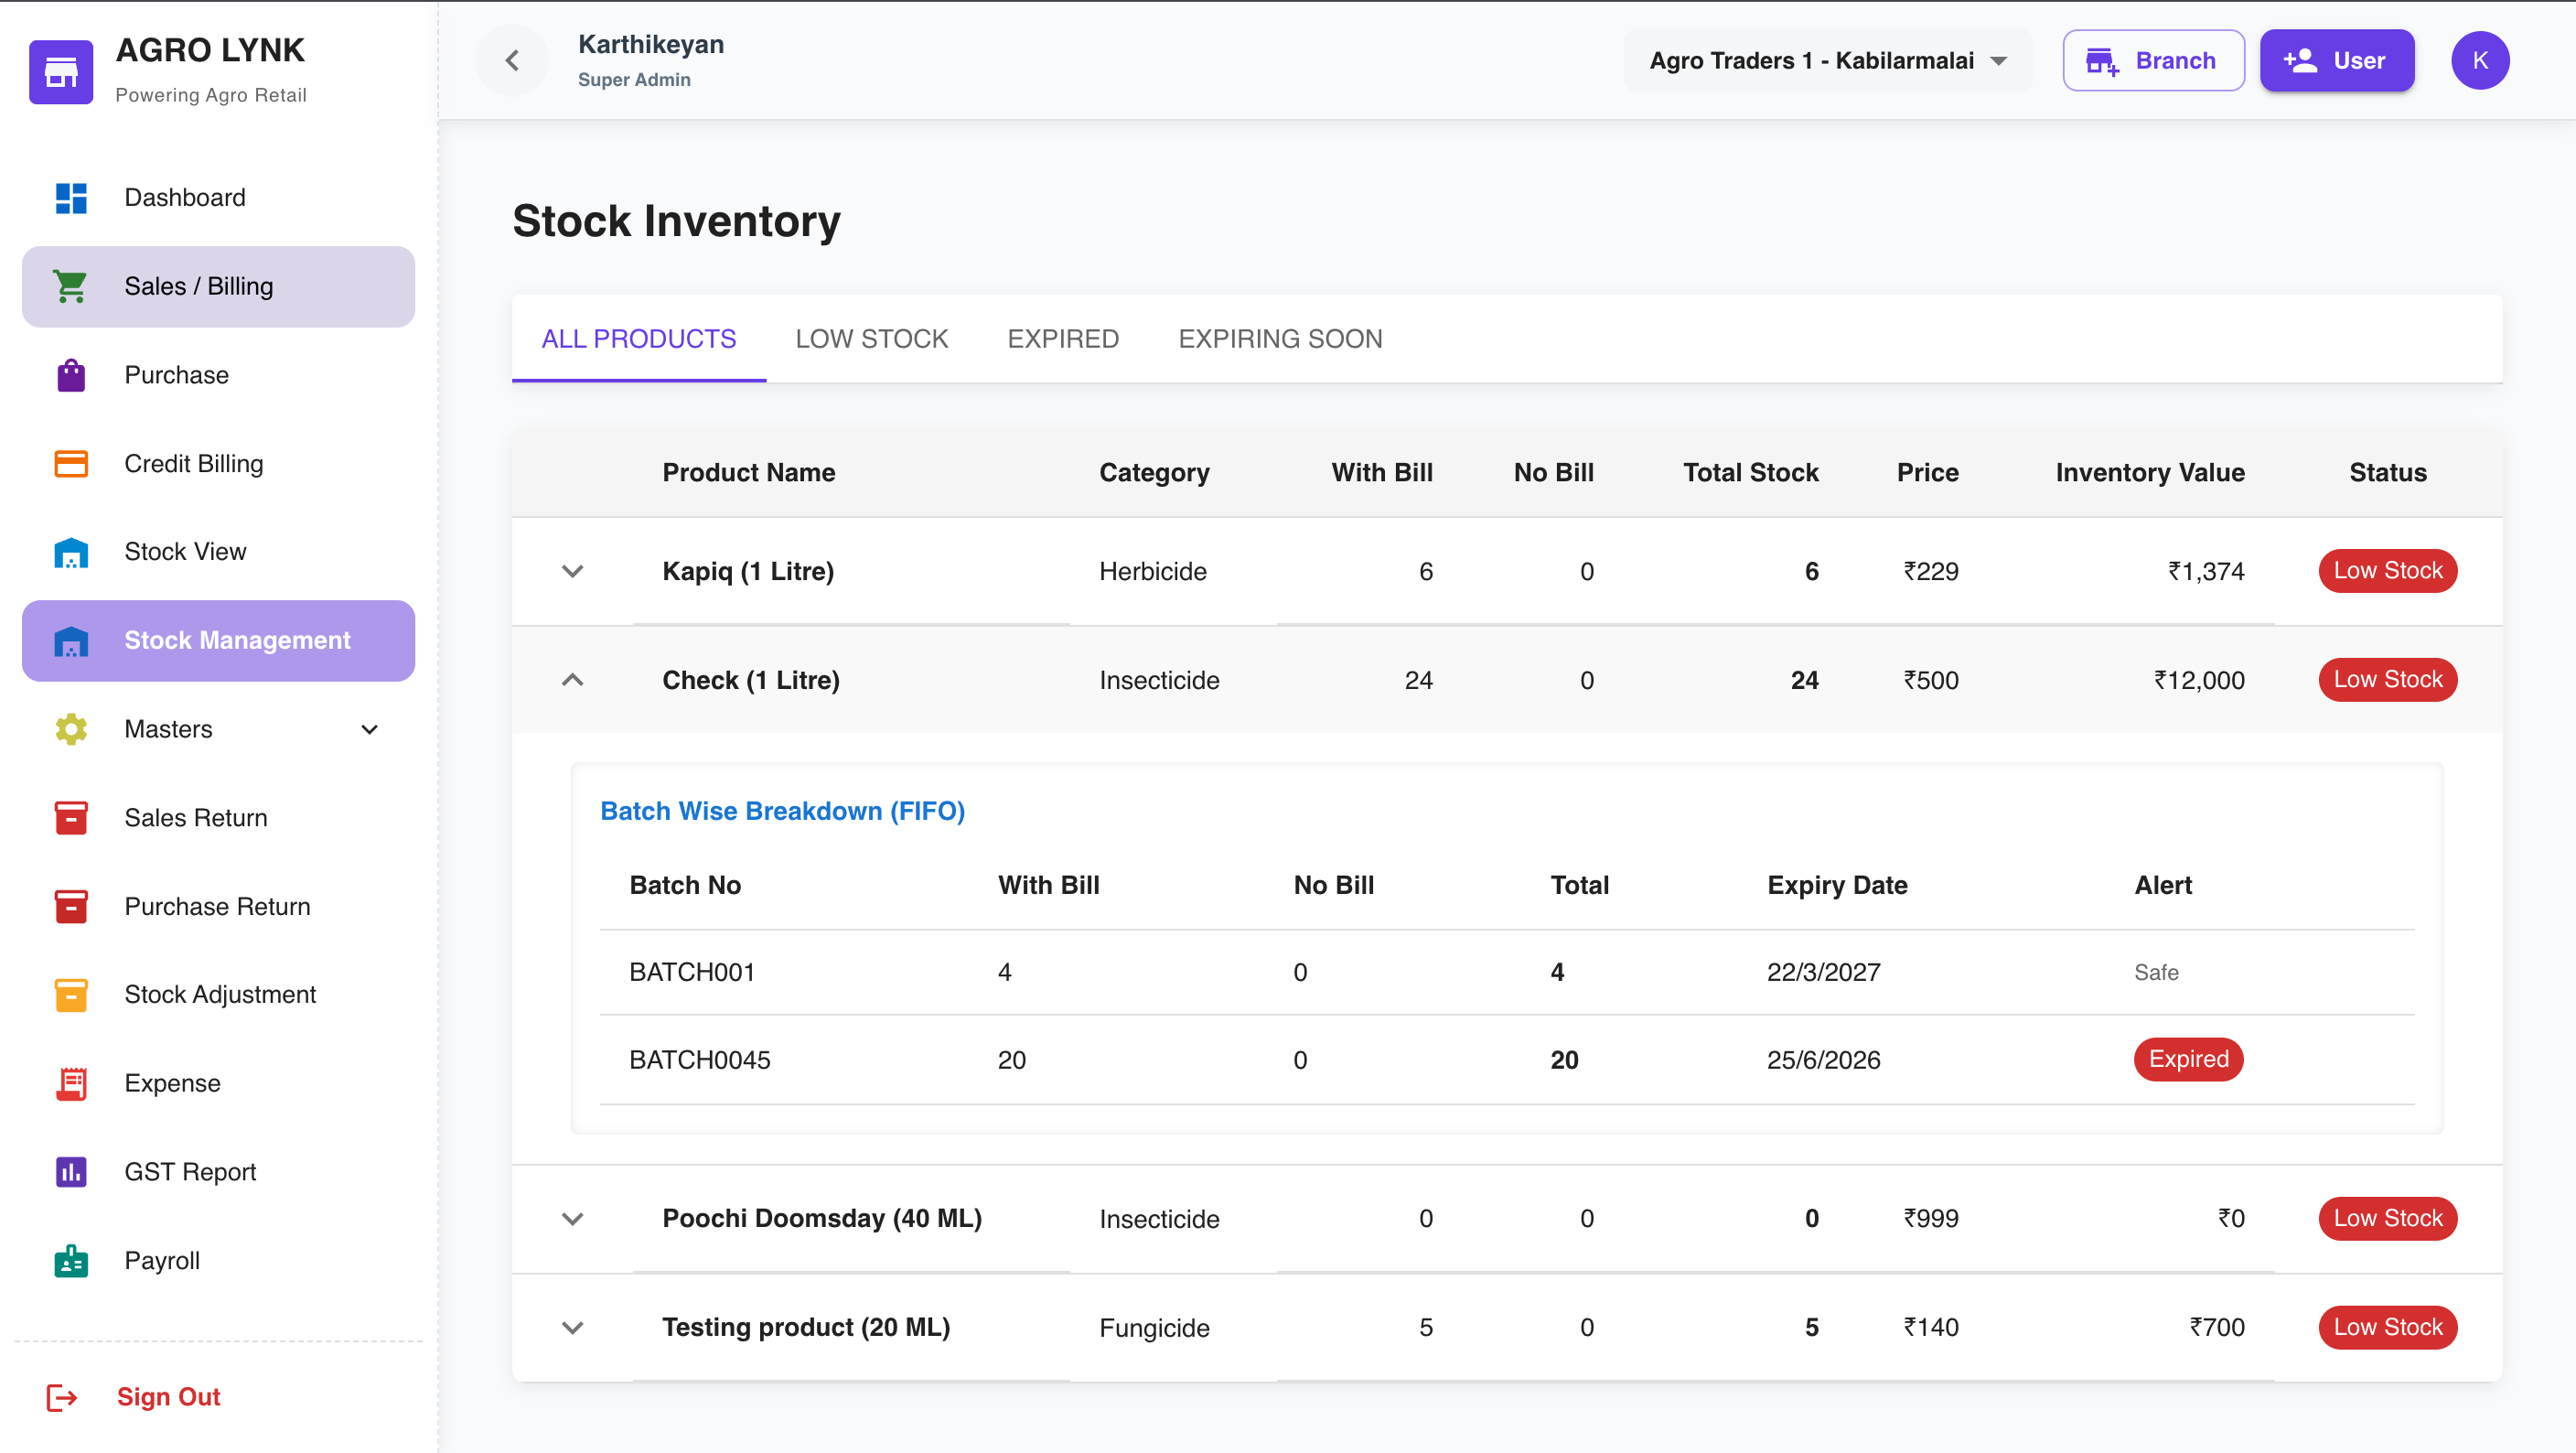
Task: Click the Credit Billing card icon
Action: 71,464
